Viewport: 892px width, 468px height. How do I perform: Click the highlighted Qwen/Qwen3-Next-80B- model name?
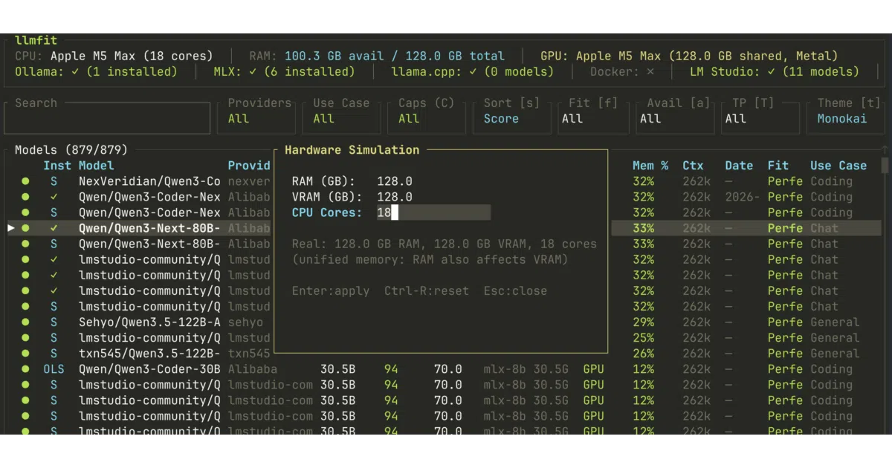click(x=149, y=228)
